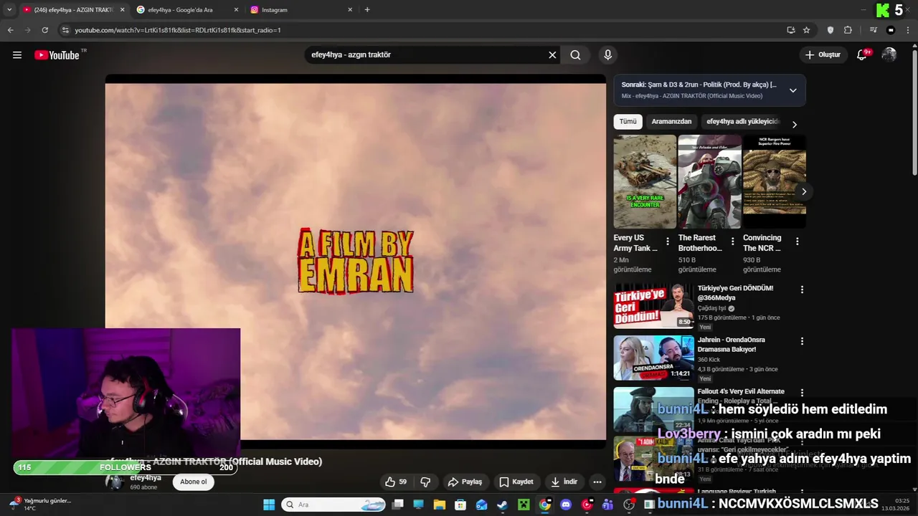Open the weather widget on taskbar
This screenshot has width=918, height=516.
(x=39, y=505)
